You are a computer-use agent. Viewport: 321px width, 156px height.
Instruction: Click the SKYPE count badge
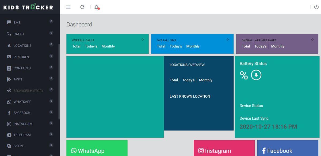[51, 145]
